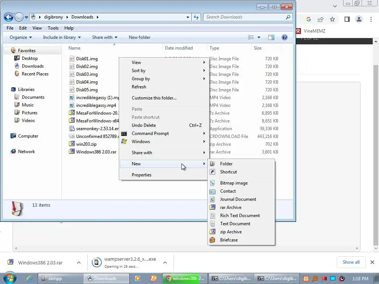Open the Organize dropdown menu
The image size is (379, 284).
(21, 37)
